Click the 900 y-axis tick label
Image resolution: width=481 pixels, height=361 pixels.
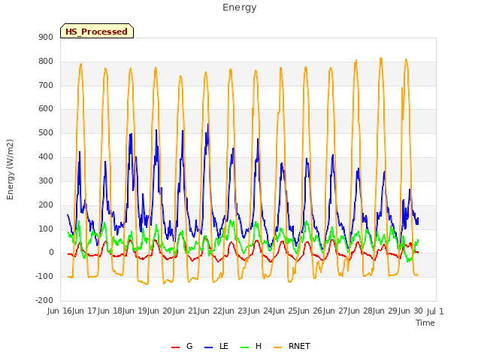46,37
